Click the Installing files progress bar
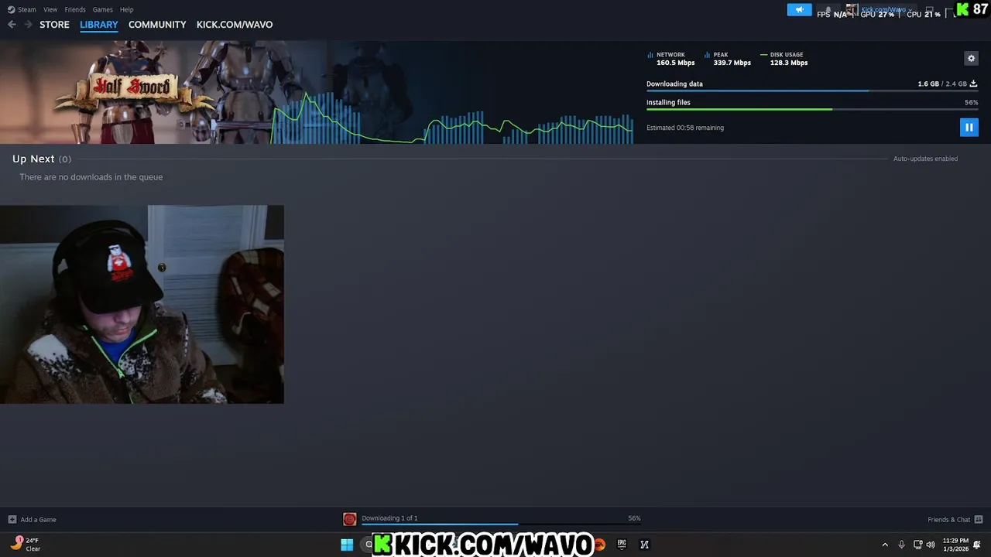This screenshot has height=557, width=991. tap(812, 109)
